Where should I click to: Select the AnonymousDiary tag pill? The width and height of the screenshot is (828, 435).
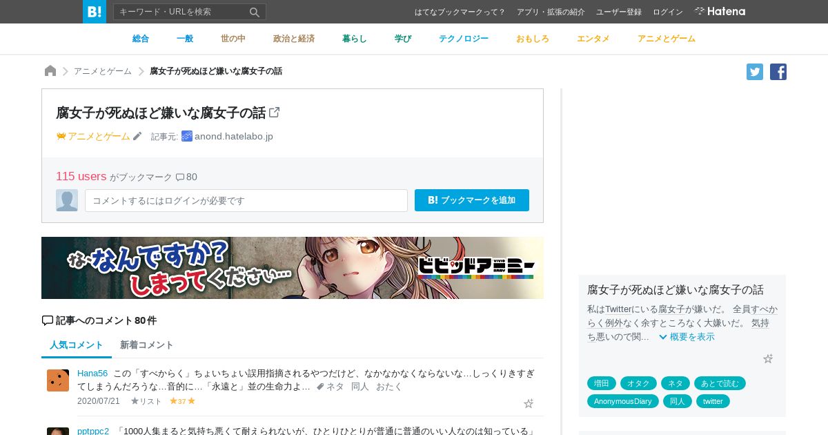623,401
